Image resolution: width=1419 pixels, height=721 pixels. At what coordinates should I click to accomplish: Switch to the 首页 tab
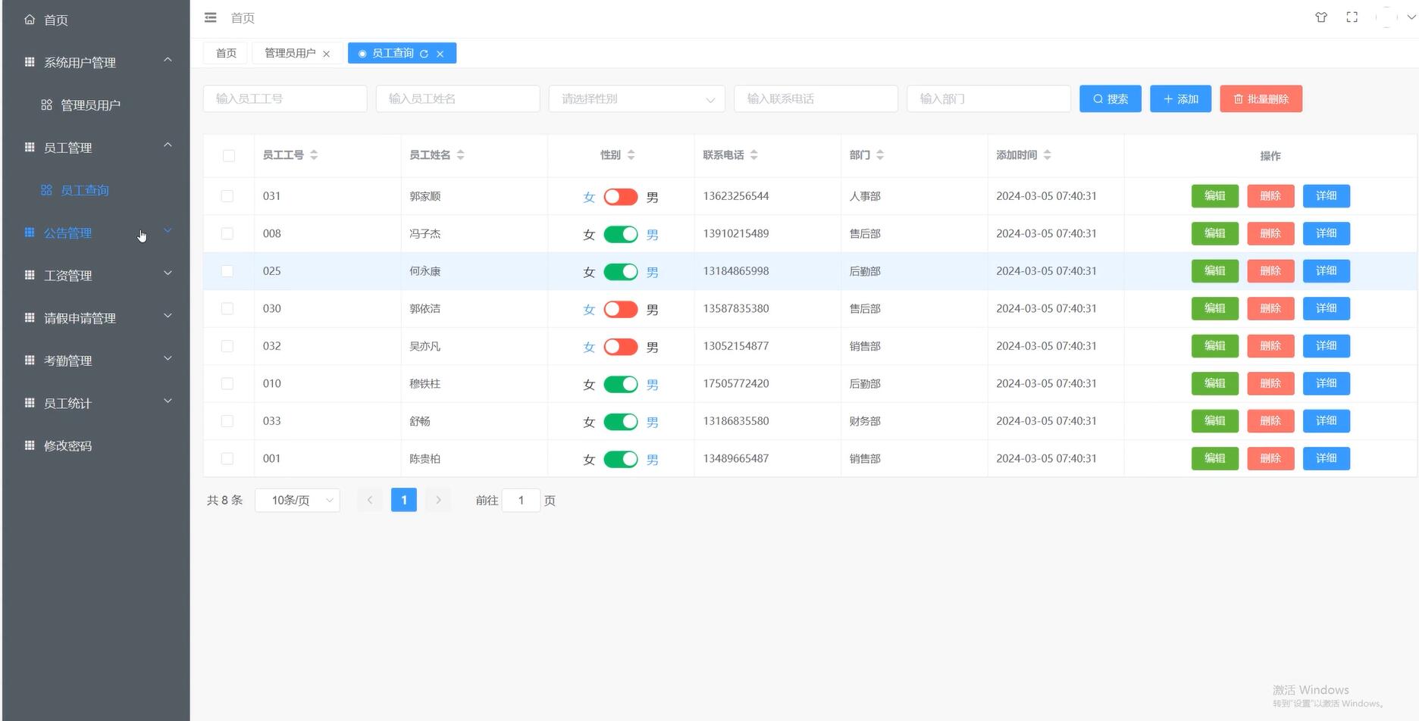point(225,53)
